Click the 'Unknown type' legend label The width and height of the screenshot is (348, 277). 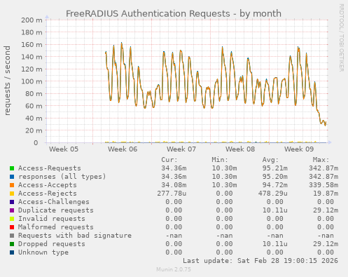coord(43,252)
